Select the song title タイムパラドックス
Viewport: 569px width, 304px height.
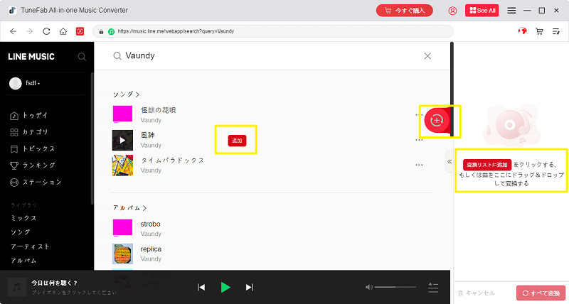[x=172, y=160]
